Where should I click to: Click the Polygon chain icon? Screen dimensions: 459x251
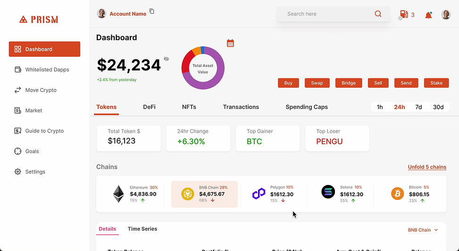(x=259, y=194)
